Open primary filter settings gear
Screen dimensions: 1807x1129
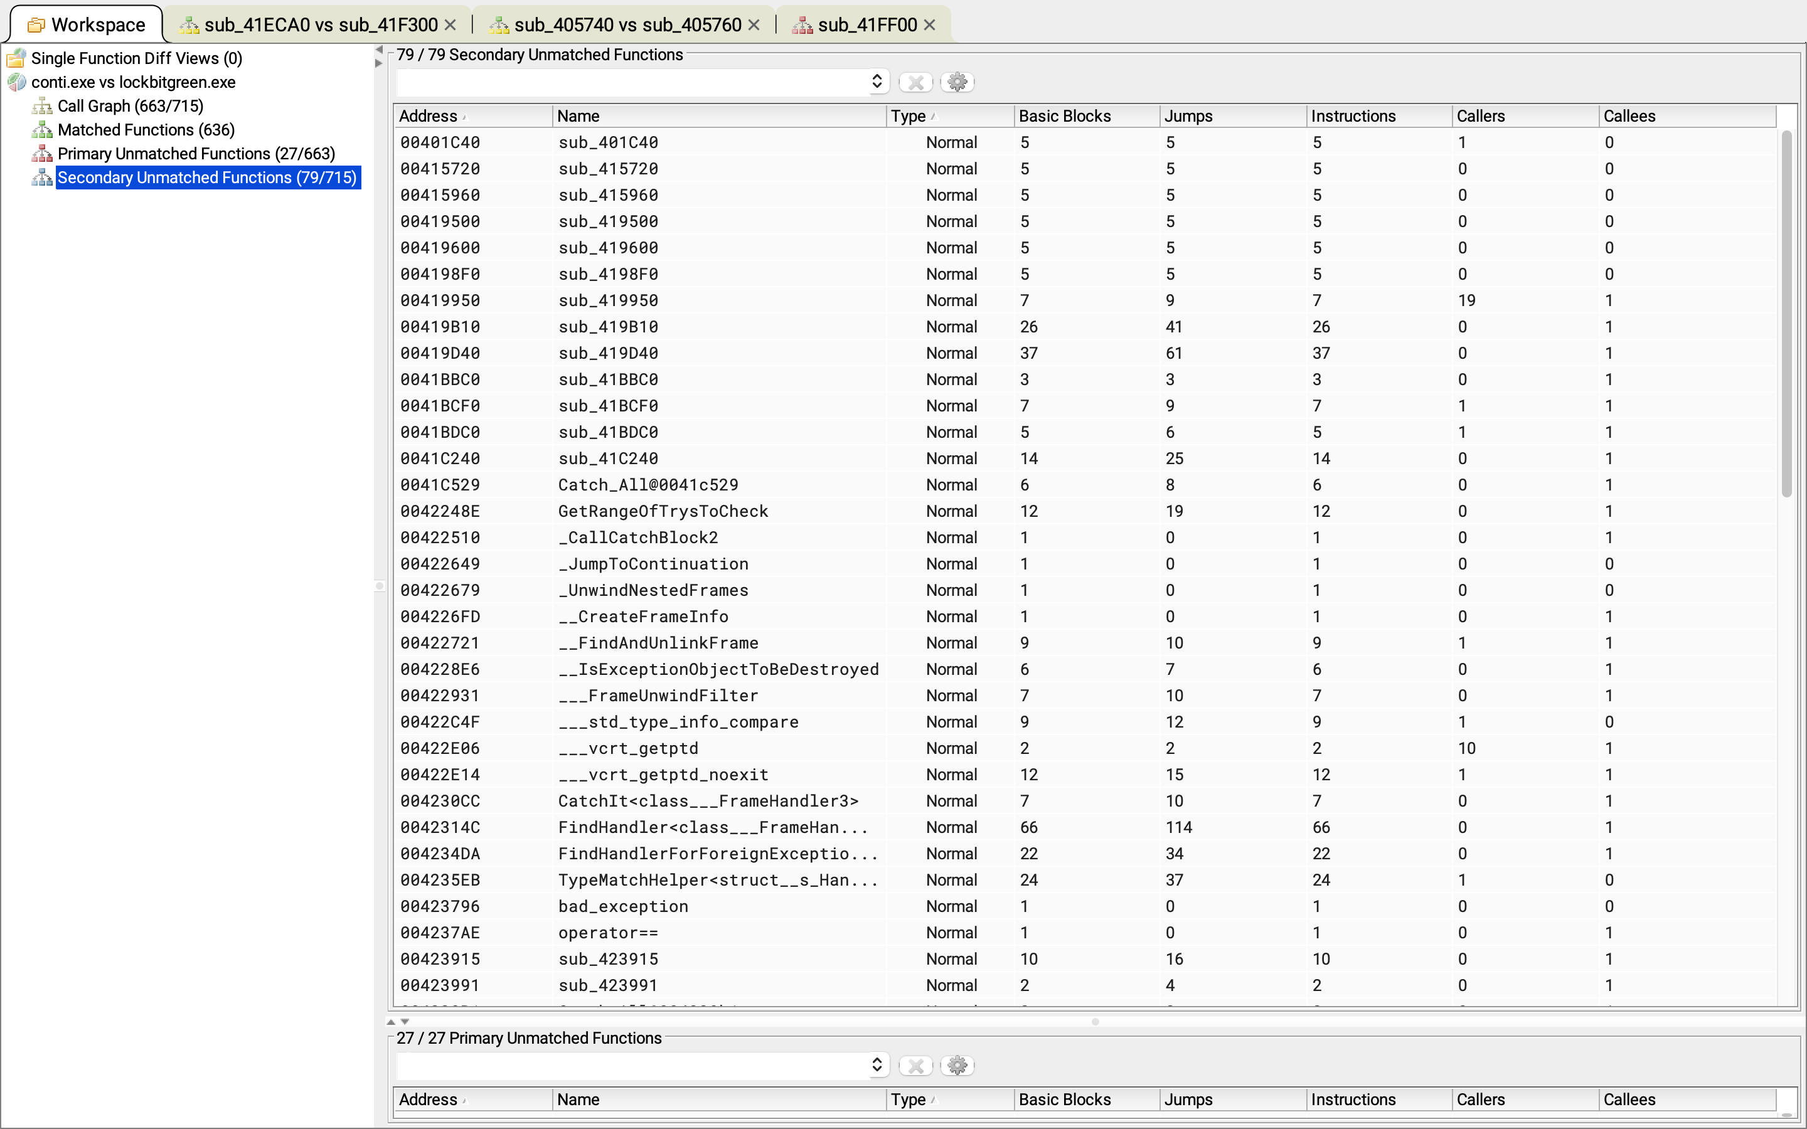click(958, 1066)
